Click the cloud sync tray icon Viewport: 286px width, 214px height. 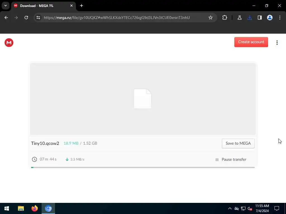237,208
